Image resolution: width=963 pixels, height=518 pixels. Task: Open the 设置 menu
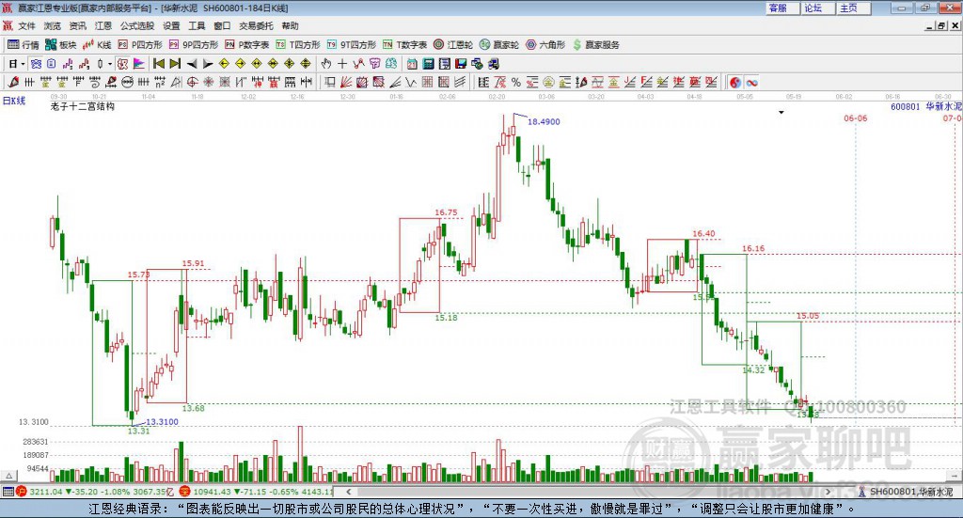coord(171,25)
